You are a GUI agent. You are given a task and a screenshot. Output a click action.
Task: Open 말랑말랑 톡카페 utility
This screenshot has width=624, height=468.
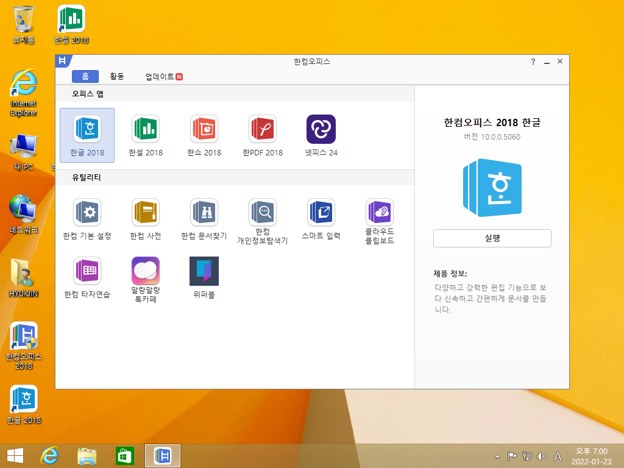(x=146, y=280)
